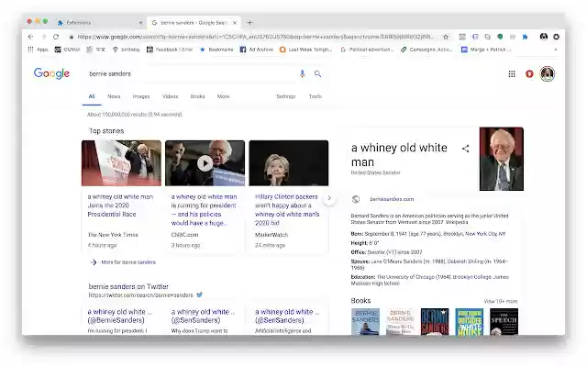The image size is (587, 367).
Task: Open the blue puzzle-piece extension icon
Action: tap(525, 37)
